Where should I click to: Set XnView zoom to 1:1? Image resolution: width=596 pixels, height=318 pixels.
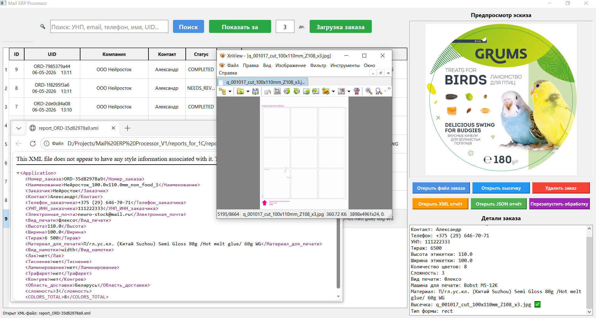click(379, 91)
